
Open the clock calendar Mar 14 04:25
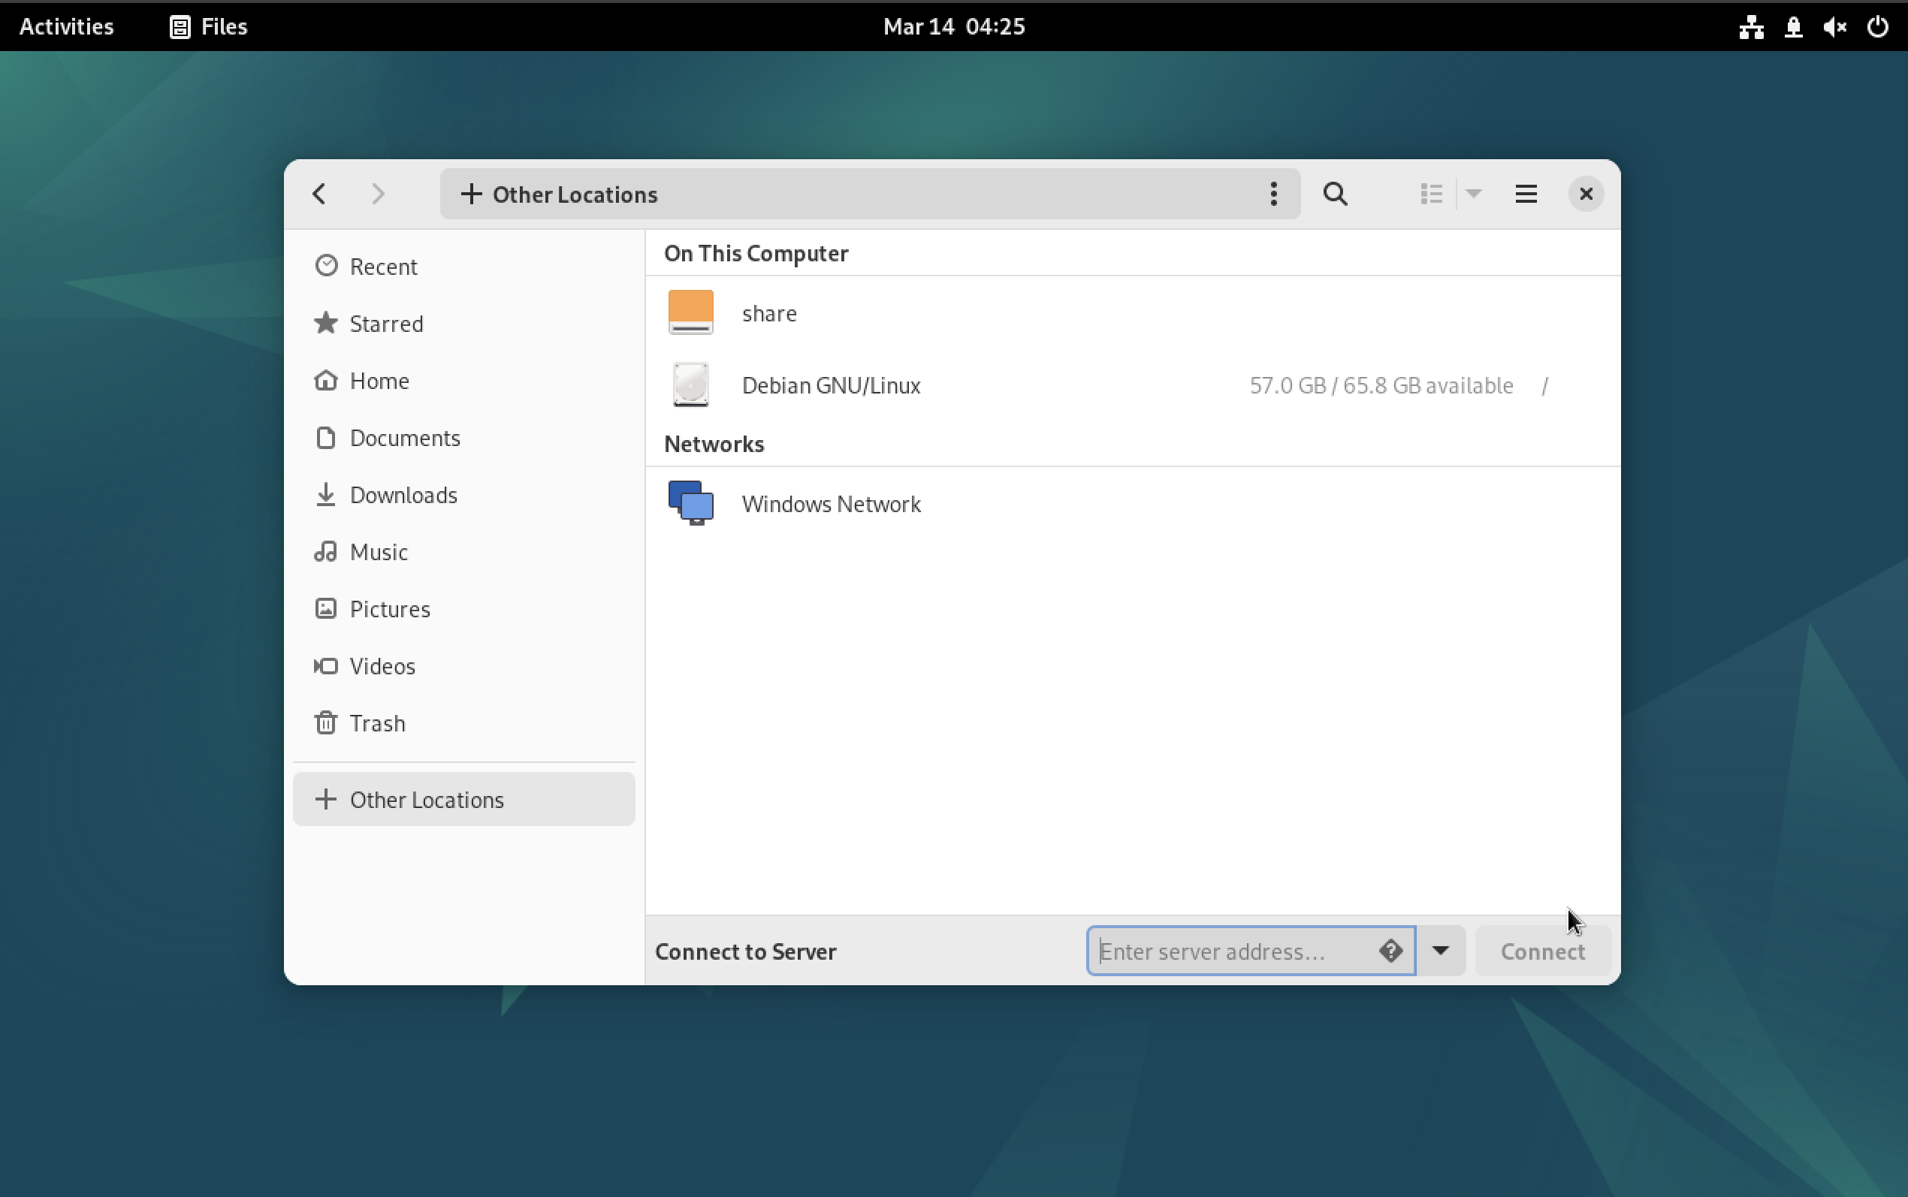pyautogui.click(x=954, y=26)
